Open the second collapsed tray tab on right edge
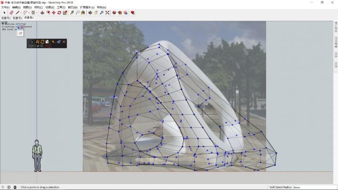 pyautogui.click(x=336, y=42)
